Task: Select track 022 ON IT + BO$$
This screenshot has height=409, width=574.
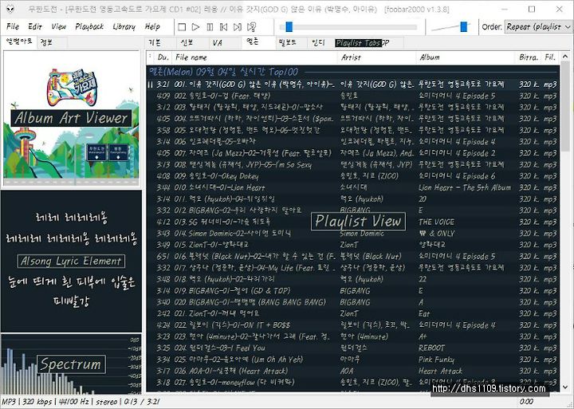Action: (353, 325)
